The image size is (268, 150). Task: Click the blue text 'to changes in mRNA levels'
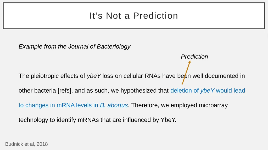coord(55,105)
